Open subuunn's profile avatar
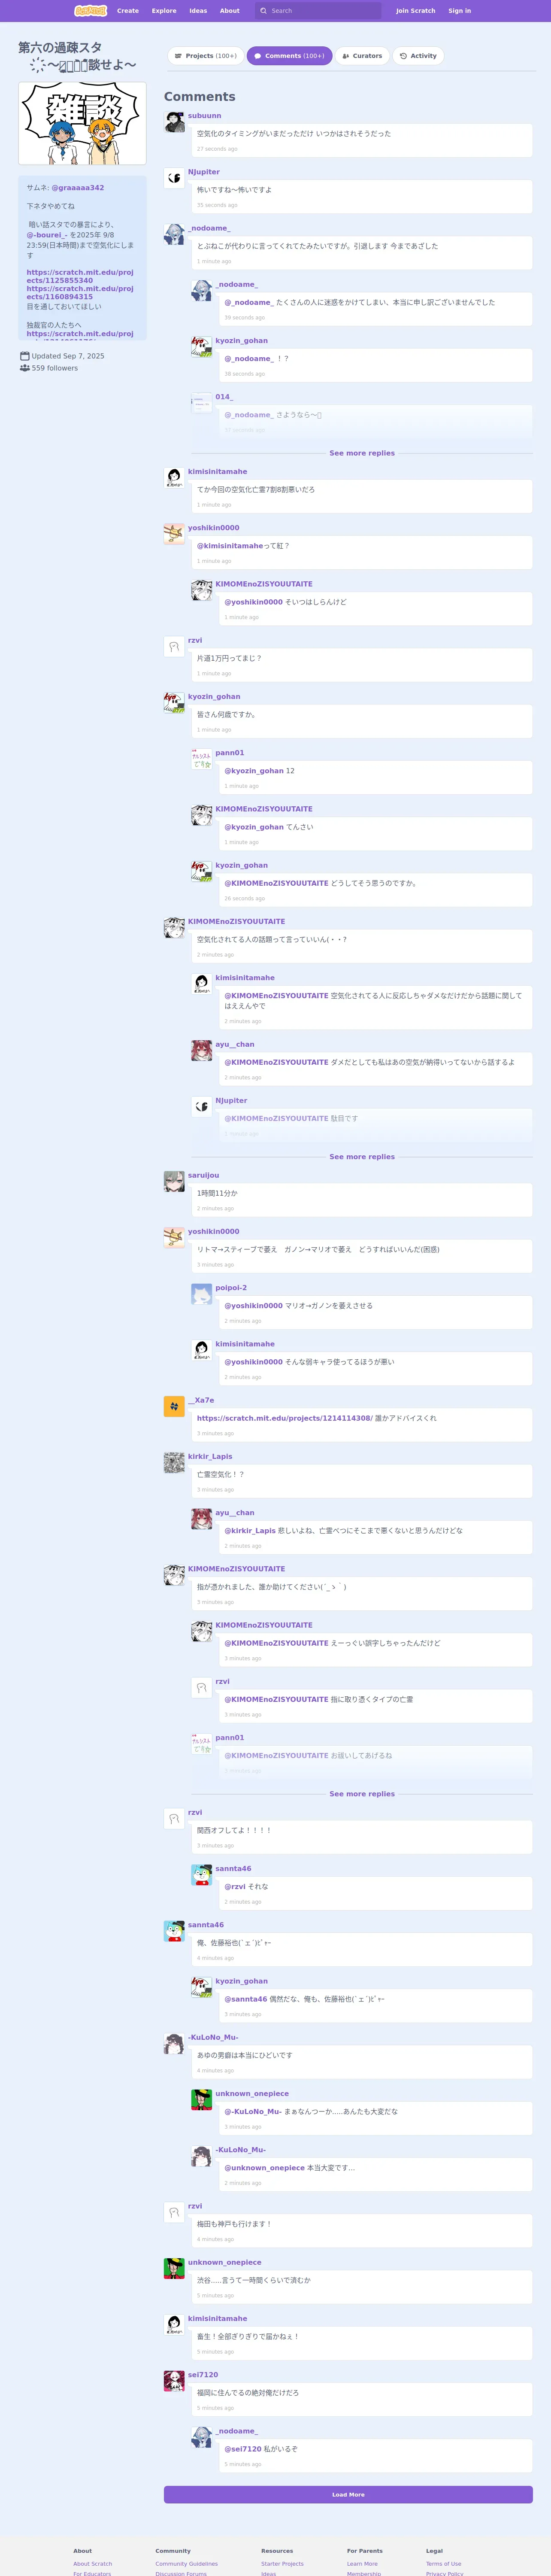 (x=174, y=122)
